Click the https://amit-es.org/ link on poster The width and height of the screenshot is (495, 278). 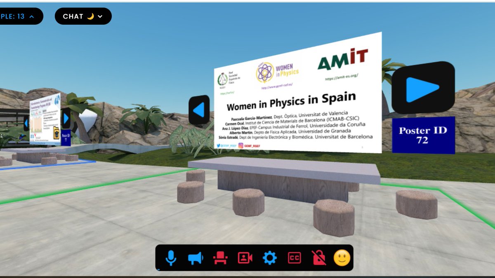tap(342, 76)
